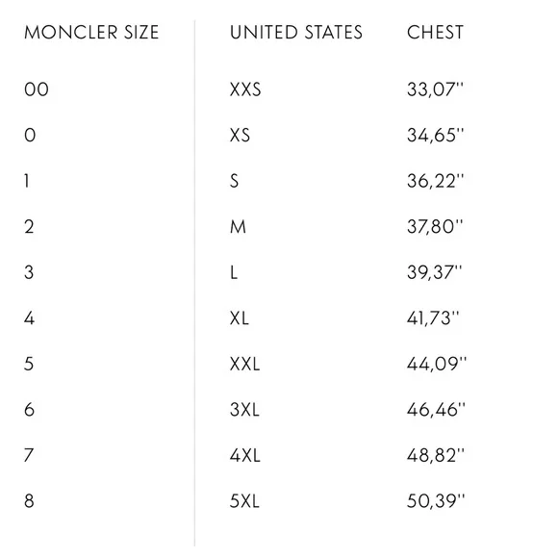Viewport: 558px width, 558px height.
Task: Click chest measurement 50,39"
Action: [x=436, y=501]
